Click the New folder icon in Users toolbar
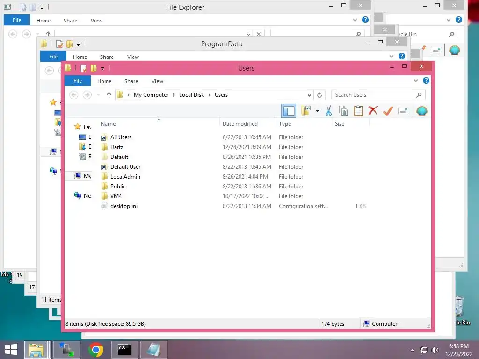The image size is (479, 359). [x=306, y=111]
